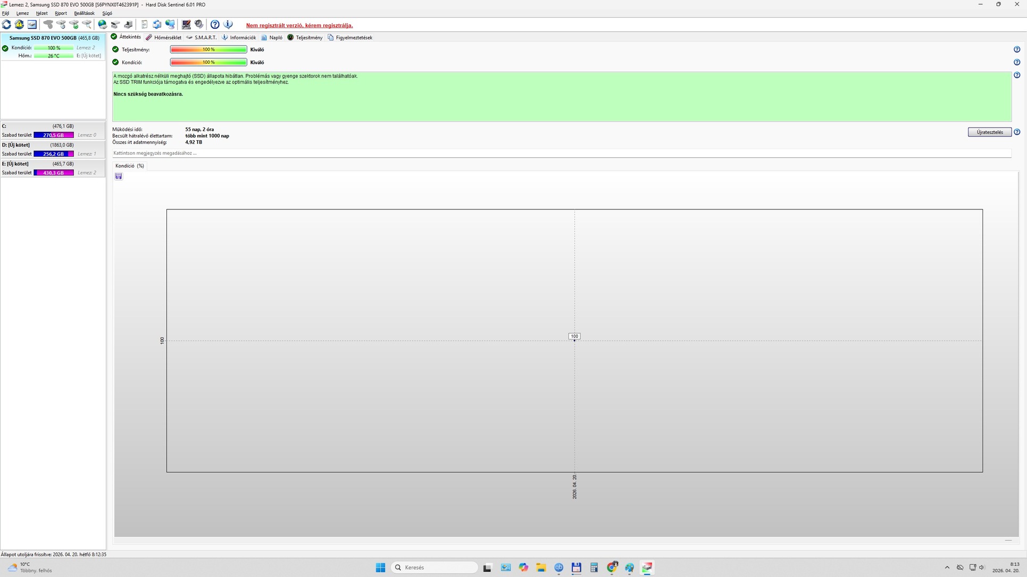
Task: Click the refresh disk status icon
Action: 6,24
